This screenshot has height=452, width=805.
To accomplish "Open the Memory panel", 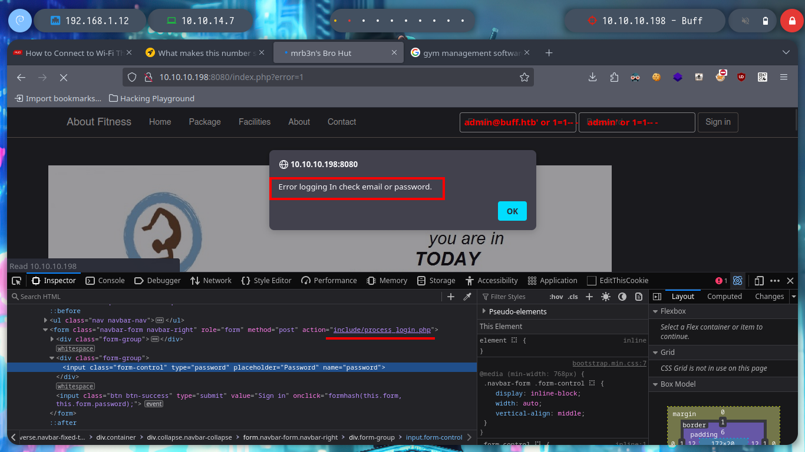I will [386, 281].
